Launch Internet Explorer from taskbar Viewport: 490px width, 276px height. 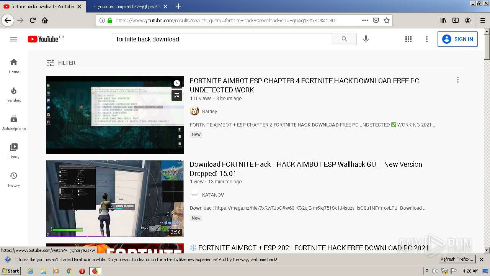31,271
